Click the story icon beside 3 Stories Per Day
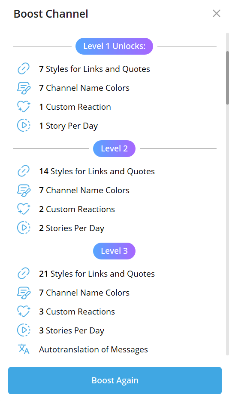The height and width of the screenshot is (401, 229). click(24, 330)
